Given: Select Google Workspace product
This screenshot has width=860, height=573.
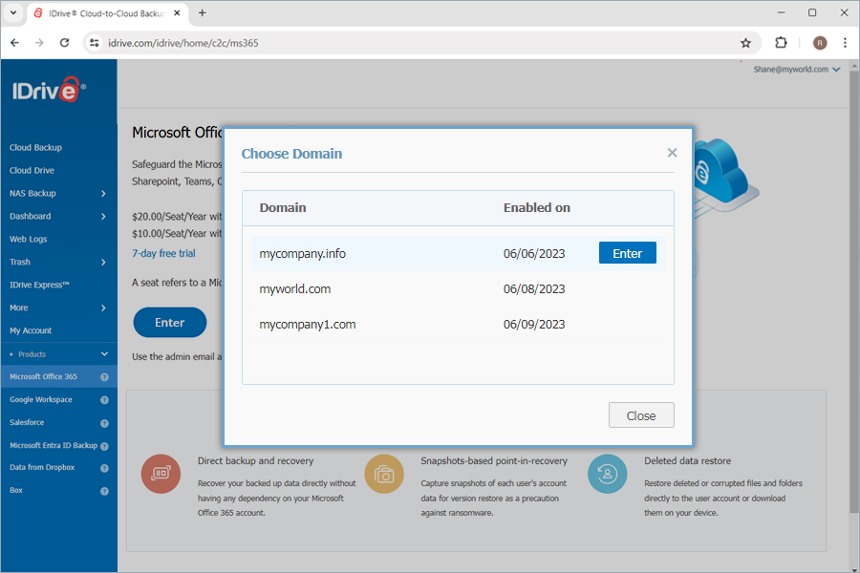Looking at the screenshot, I should point(40,400).
